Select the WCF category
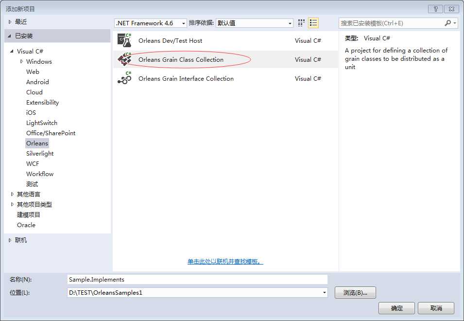 tap(33, 164)
